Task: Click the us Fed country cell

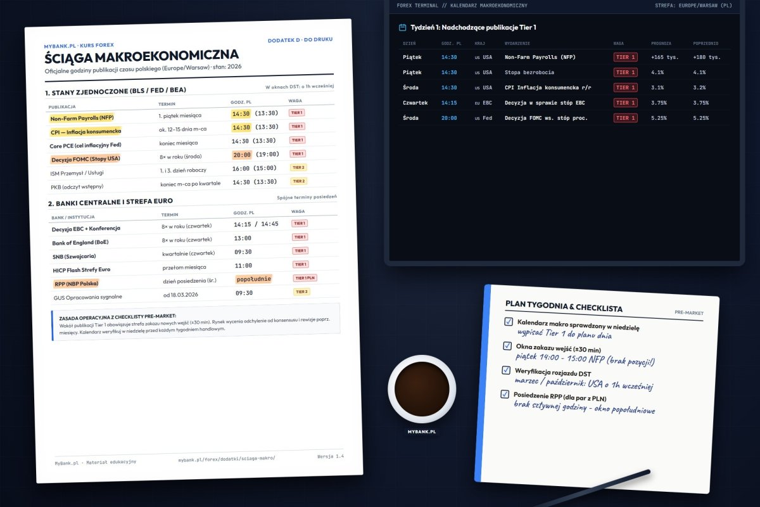Action: 483,118
